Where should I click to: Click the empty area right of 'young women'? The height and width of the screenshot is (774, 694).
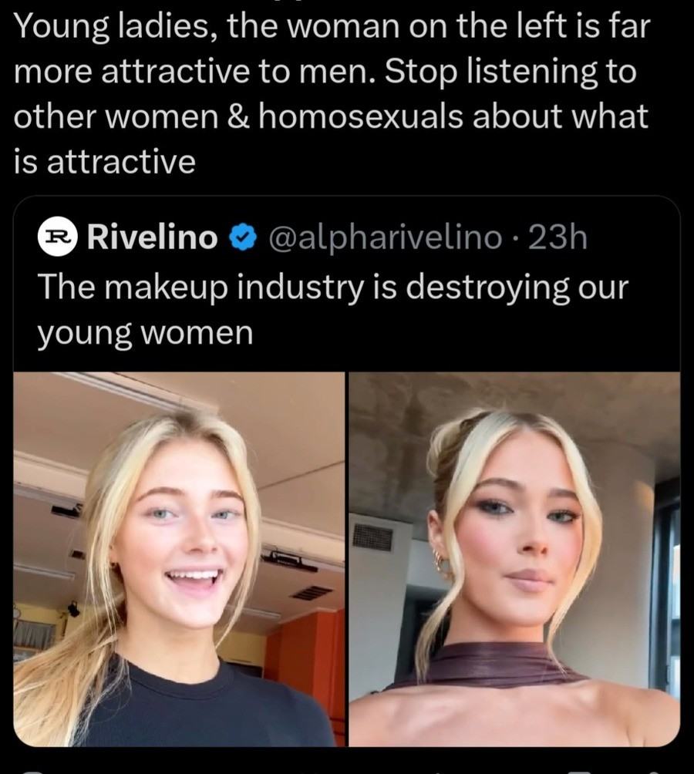coord(464,334)
